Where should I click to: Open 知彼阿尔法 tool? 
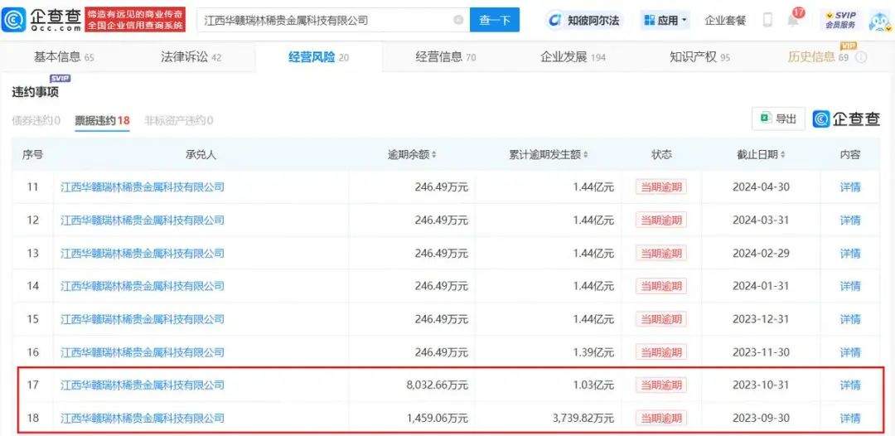[x=583, y=20]
